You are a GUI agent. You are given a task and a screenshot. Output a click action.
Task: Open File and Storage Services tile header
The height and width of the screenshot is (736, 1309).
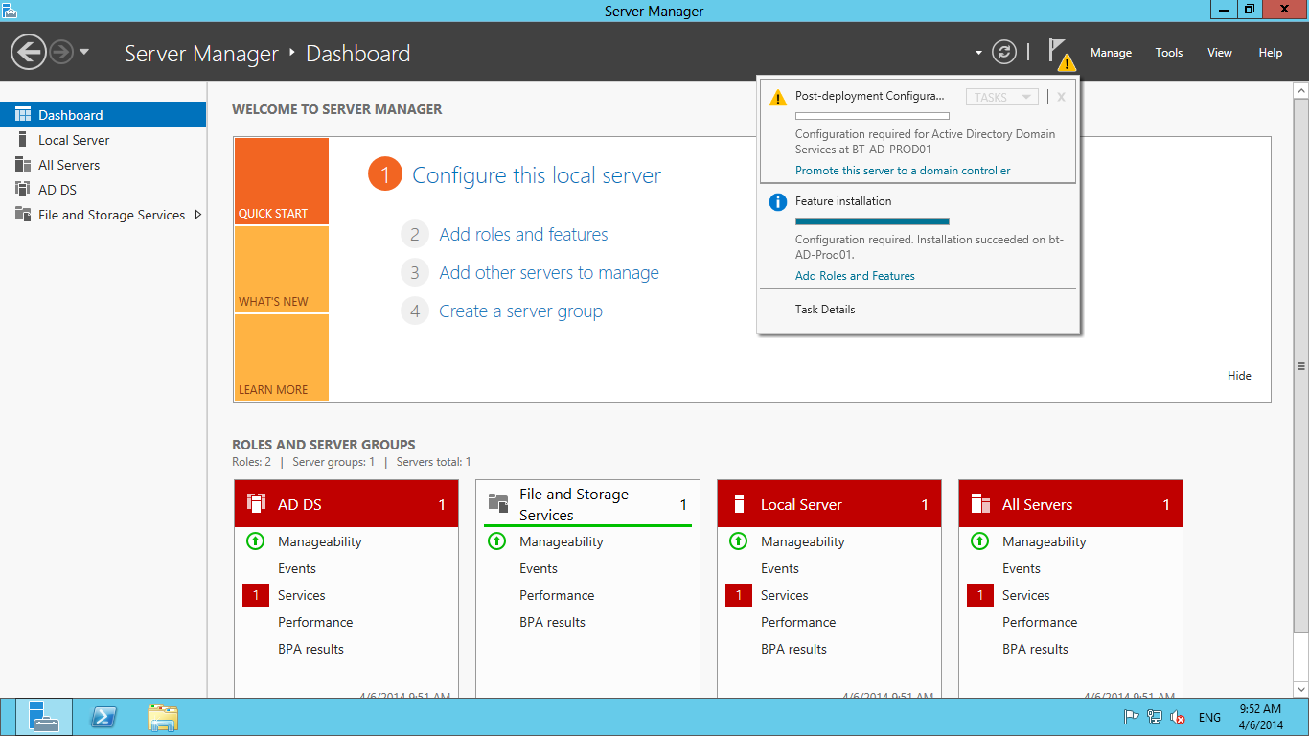(x=587, y=504)
